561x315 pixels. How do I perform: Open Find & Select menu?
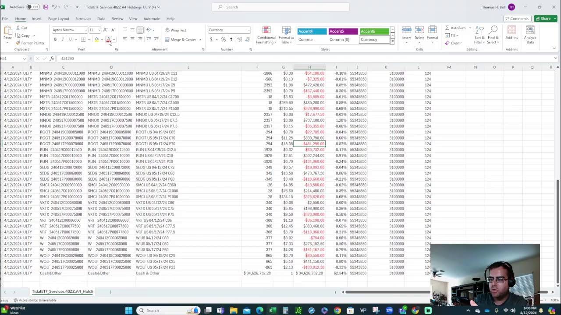[x=493, y=35]
